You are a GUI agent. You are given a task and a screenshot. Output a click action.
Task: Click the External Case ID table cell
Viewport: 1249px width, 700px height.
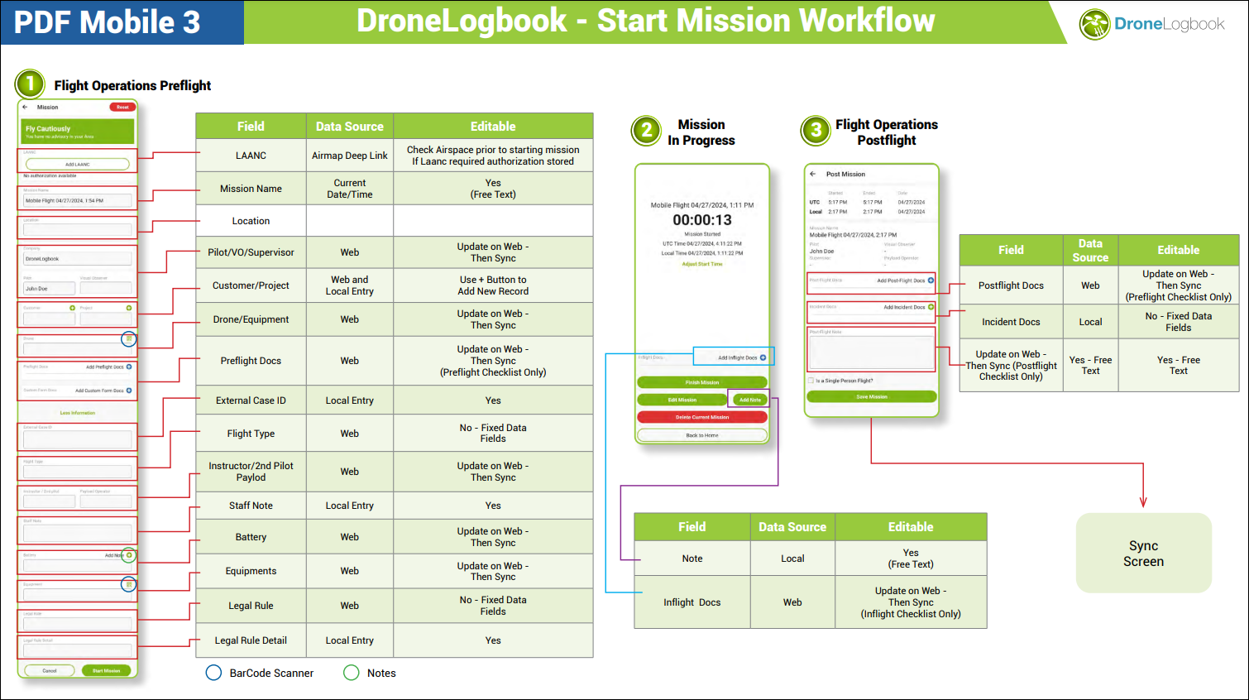coord(251,400)
